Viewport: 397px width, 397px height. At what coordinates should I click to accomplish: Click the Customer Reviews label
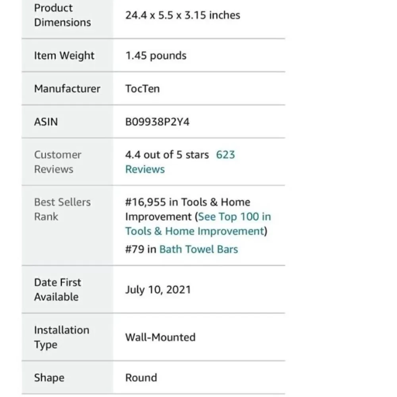tap(58, 162)
